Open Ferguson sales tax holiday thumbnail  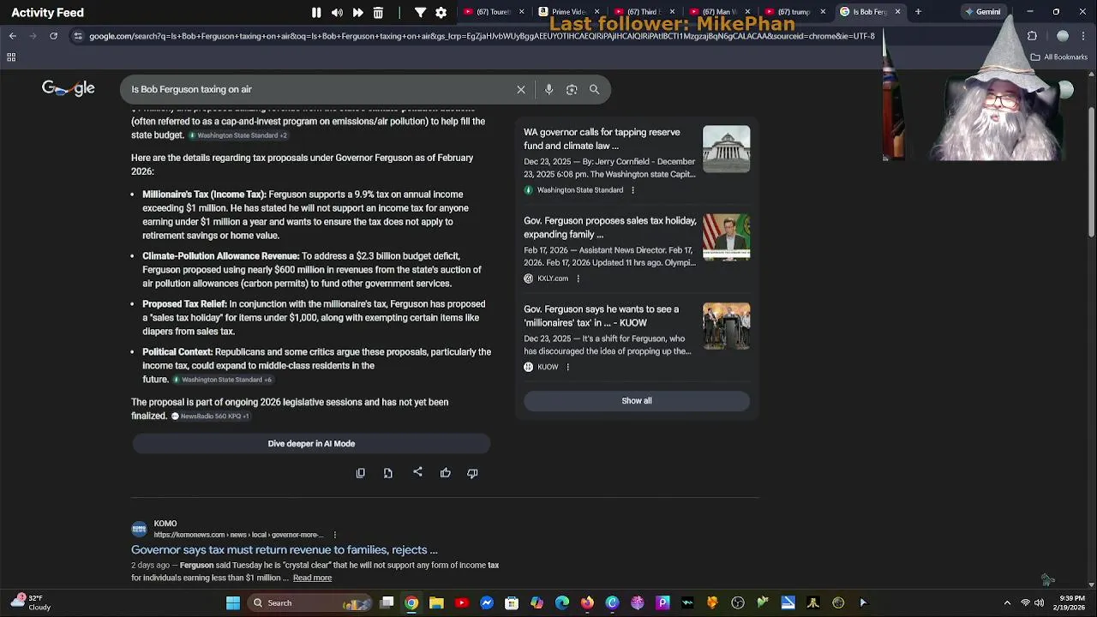[x=726, y=237]
